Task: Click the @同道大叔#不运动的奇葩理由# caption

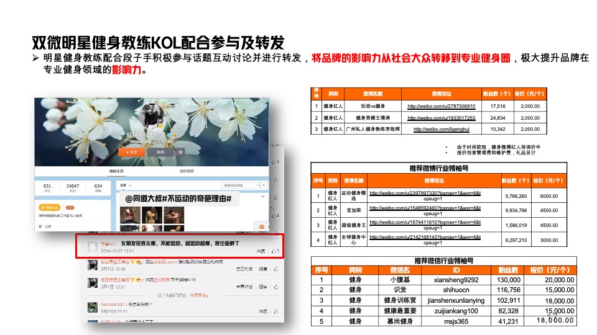Action: point(178,199)
